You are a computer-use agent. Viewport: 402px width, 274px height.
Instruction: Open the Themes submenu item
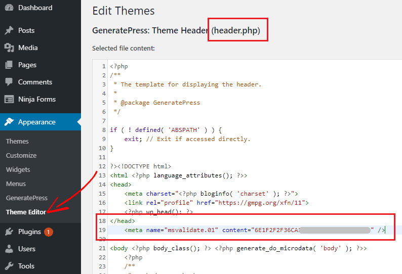[17, 141]
